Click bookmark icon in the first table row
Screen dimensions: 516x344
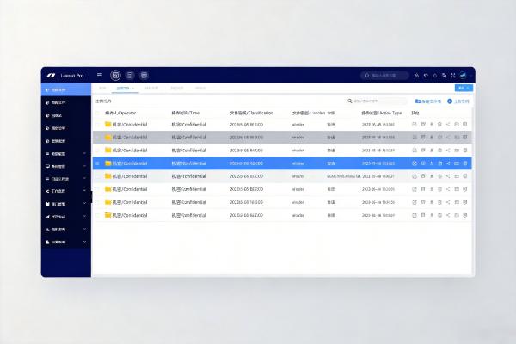pos(423,125)
